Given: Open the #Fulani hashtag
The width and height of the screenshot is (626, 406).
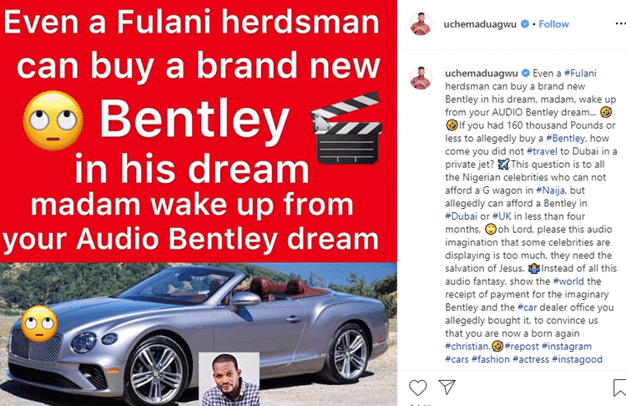Looking at the screenshot, I should tap(580, 74).
